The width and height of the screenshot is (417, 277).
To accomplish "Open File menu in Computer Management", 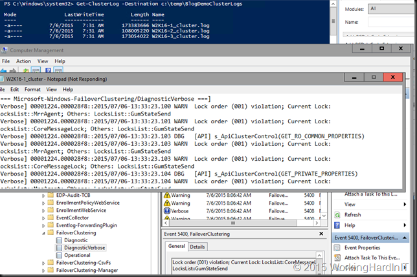I will pos(6,61).
